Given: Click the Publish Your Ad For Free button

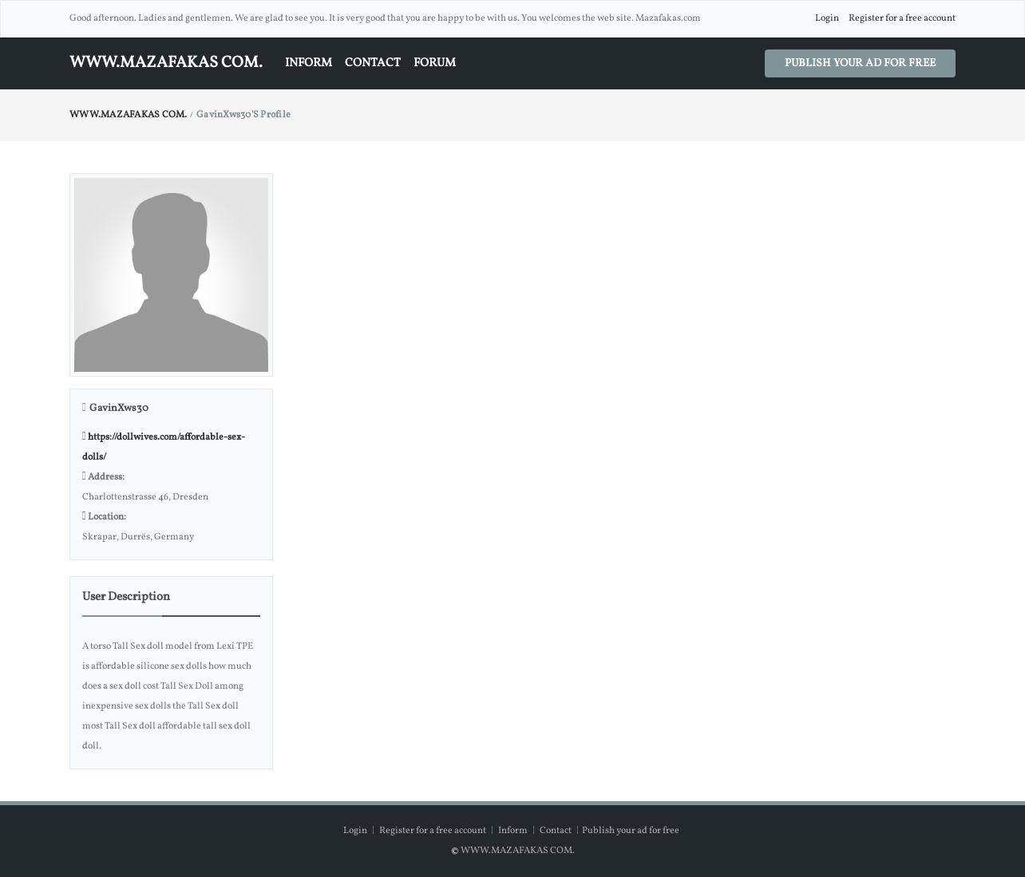Looking at the screenshot, I should (860, 63).
